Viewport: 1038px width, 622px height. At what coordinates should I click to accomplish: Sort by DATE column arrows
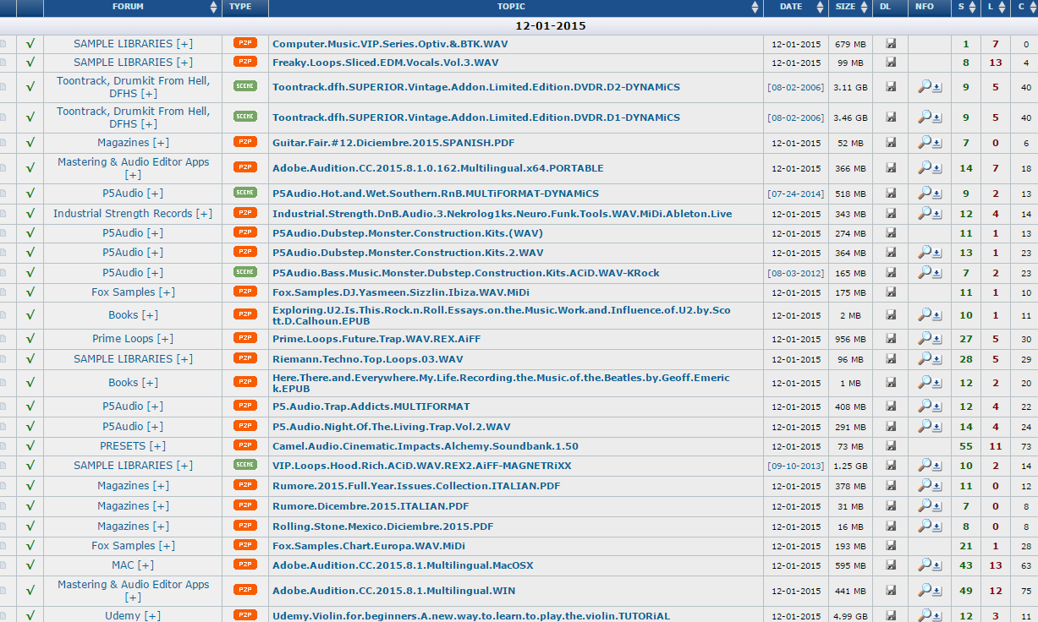(820, 7)
